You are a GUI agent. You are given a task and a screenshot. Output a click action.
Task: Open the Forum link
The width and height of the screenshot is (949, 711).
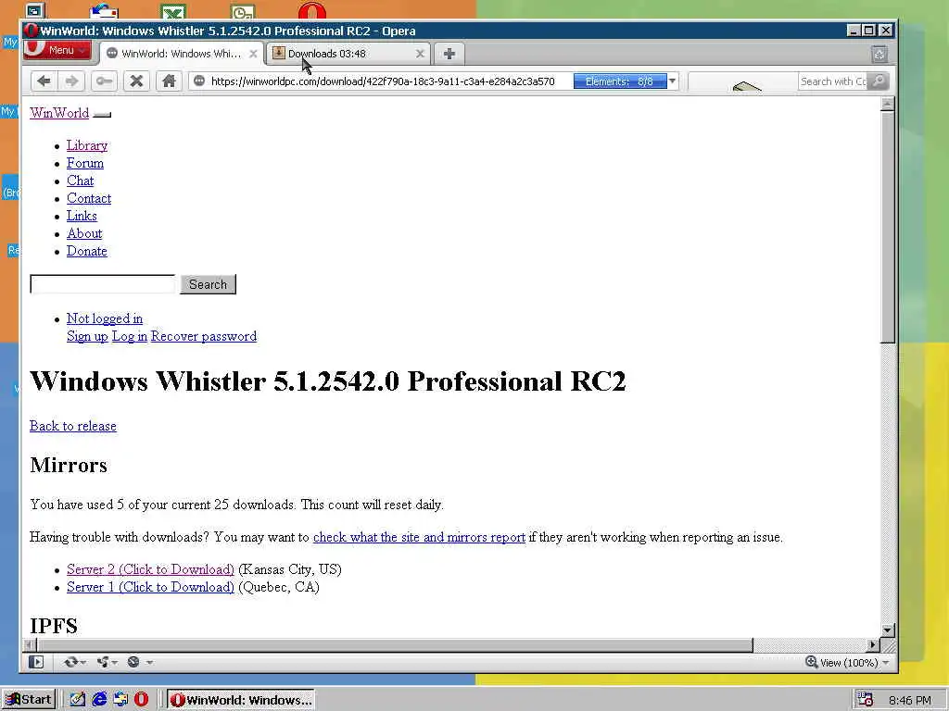(85, 163)
